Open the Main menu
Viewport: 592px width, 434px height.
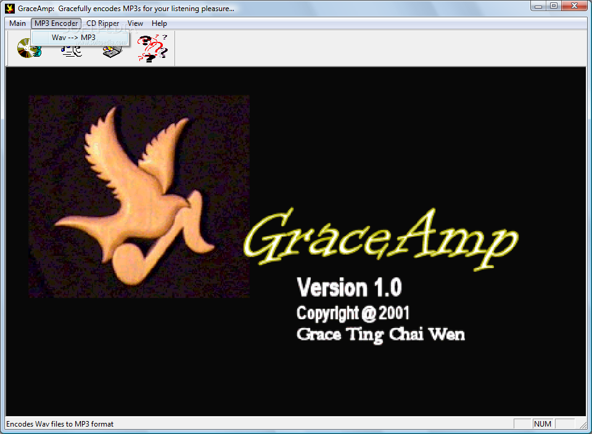[17, 23]
